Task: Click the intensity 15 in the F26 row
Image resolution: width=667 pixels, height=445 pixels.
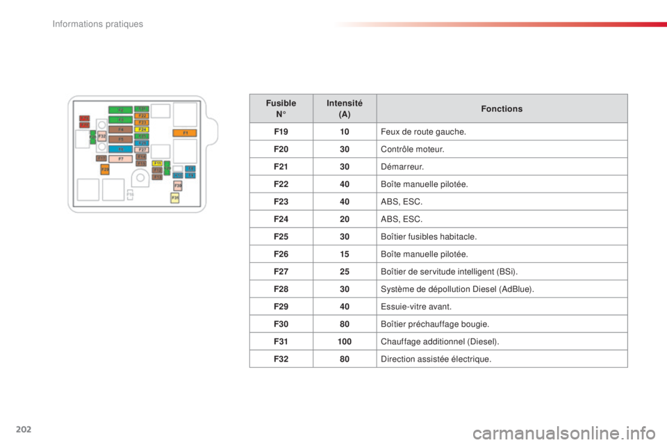Action: 345,254
